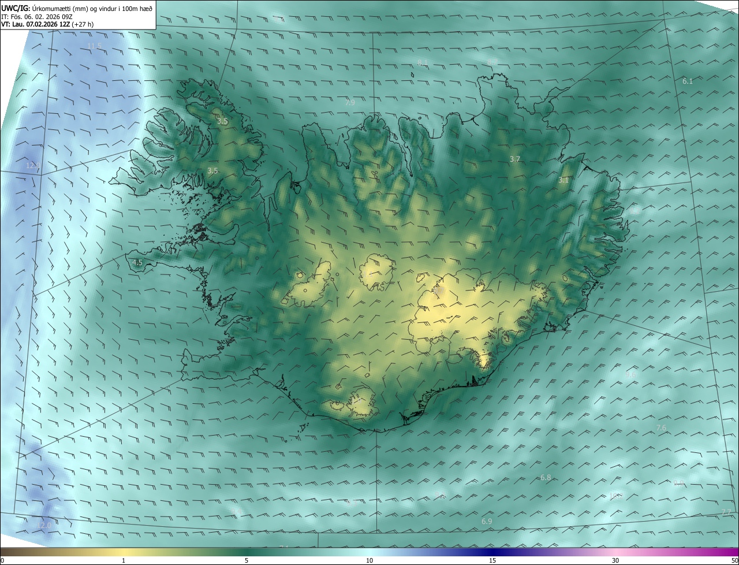
Task: Click the 10 tick on the color scale
Action: [369, 560]
